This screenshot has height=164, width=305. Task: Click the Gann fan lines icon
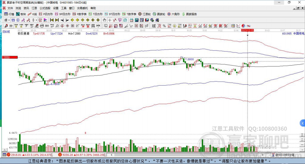point(111,26)
